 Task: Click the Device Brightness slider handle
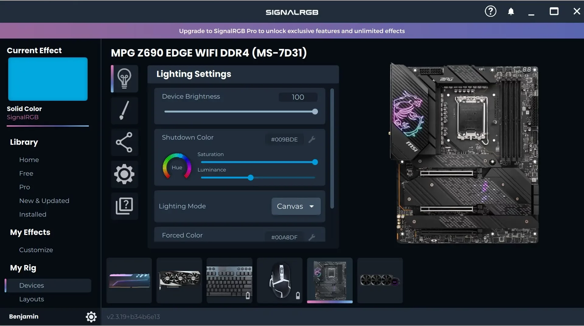(x=315, y=112)
